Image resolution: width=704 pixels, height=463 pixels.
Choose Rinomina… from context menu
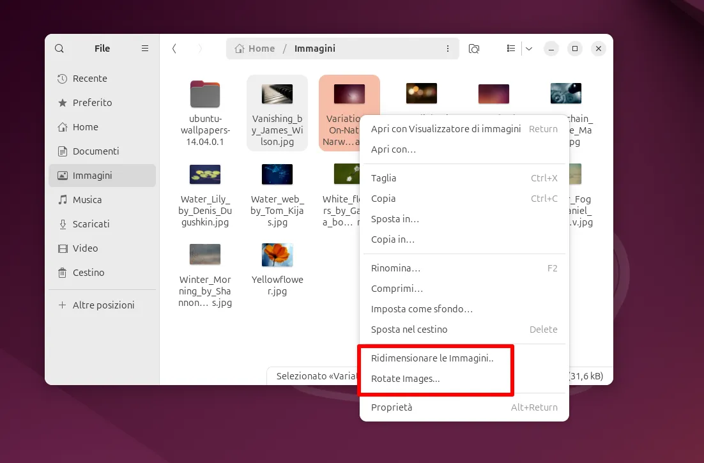click(x=464, y=268)
